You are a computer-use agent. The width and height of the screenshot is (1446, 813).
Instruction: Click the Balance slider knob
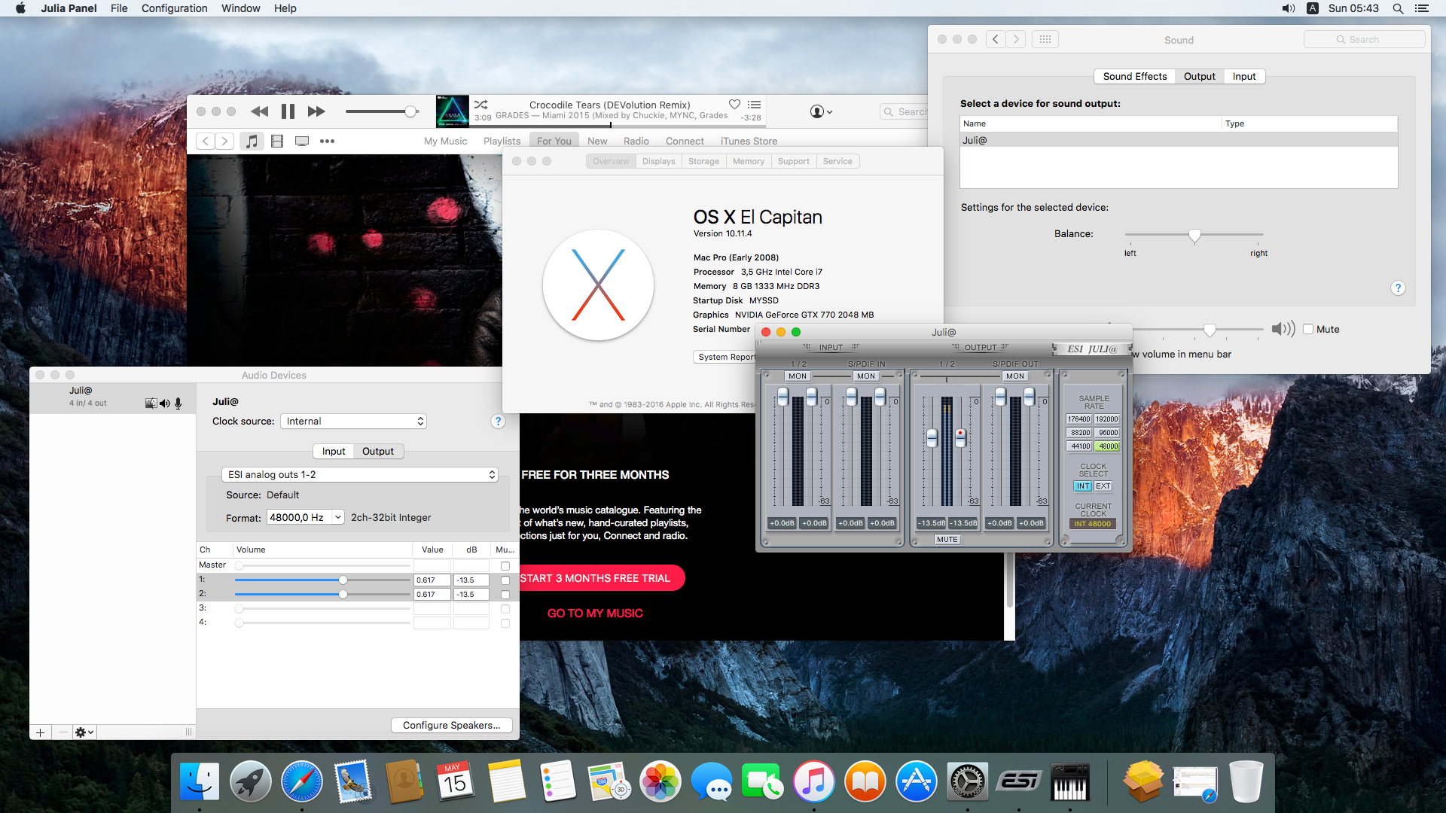(1194, 236)
